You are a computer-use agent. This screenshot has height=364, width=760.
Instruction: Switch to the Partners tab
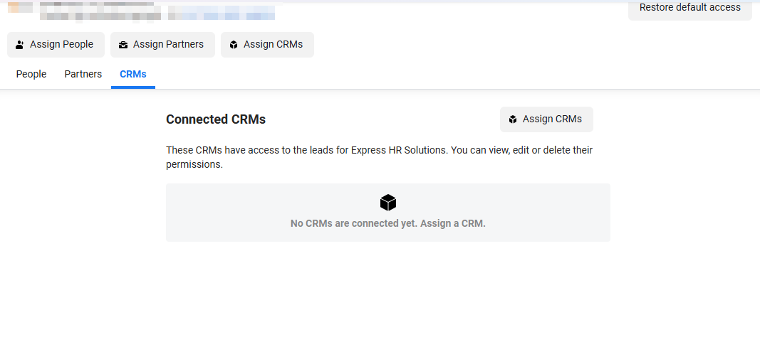[x=83, y=74]
